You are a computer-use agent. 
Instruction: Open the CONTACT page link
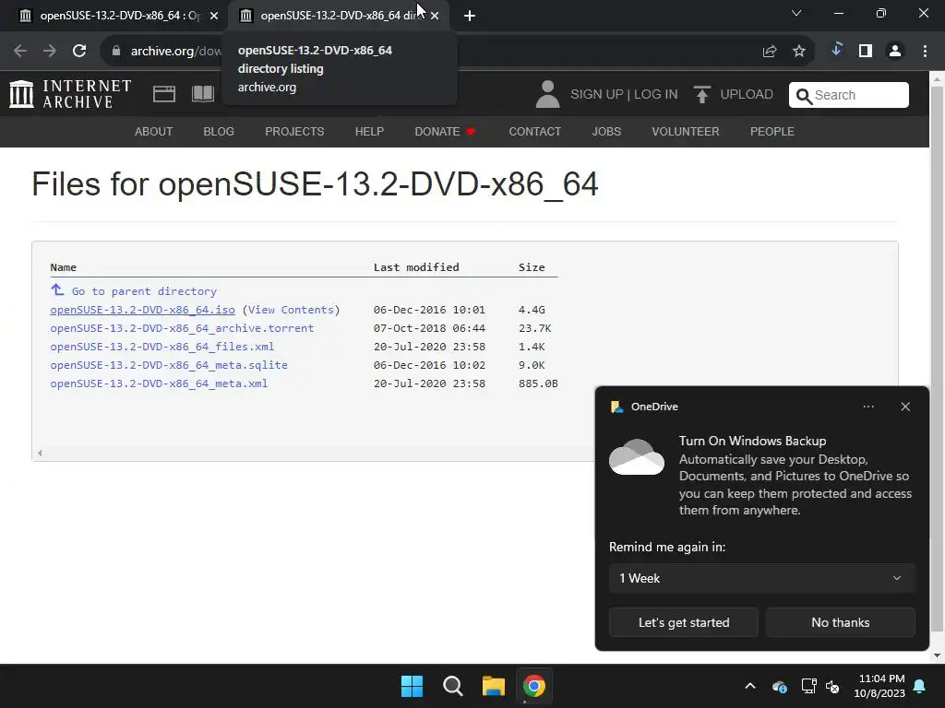click(534, 131)
